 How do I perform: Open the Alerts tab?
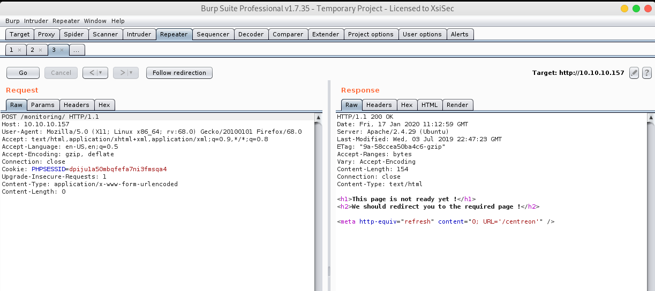click(x=460, y=34)
